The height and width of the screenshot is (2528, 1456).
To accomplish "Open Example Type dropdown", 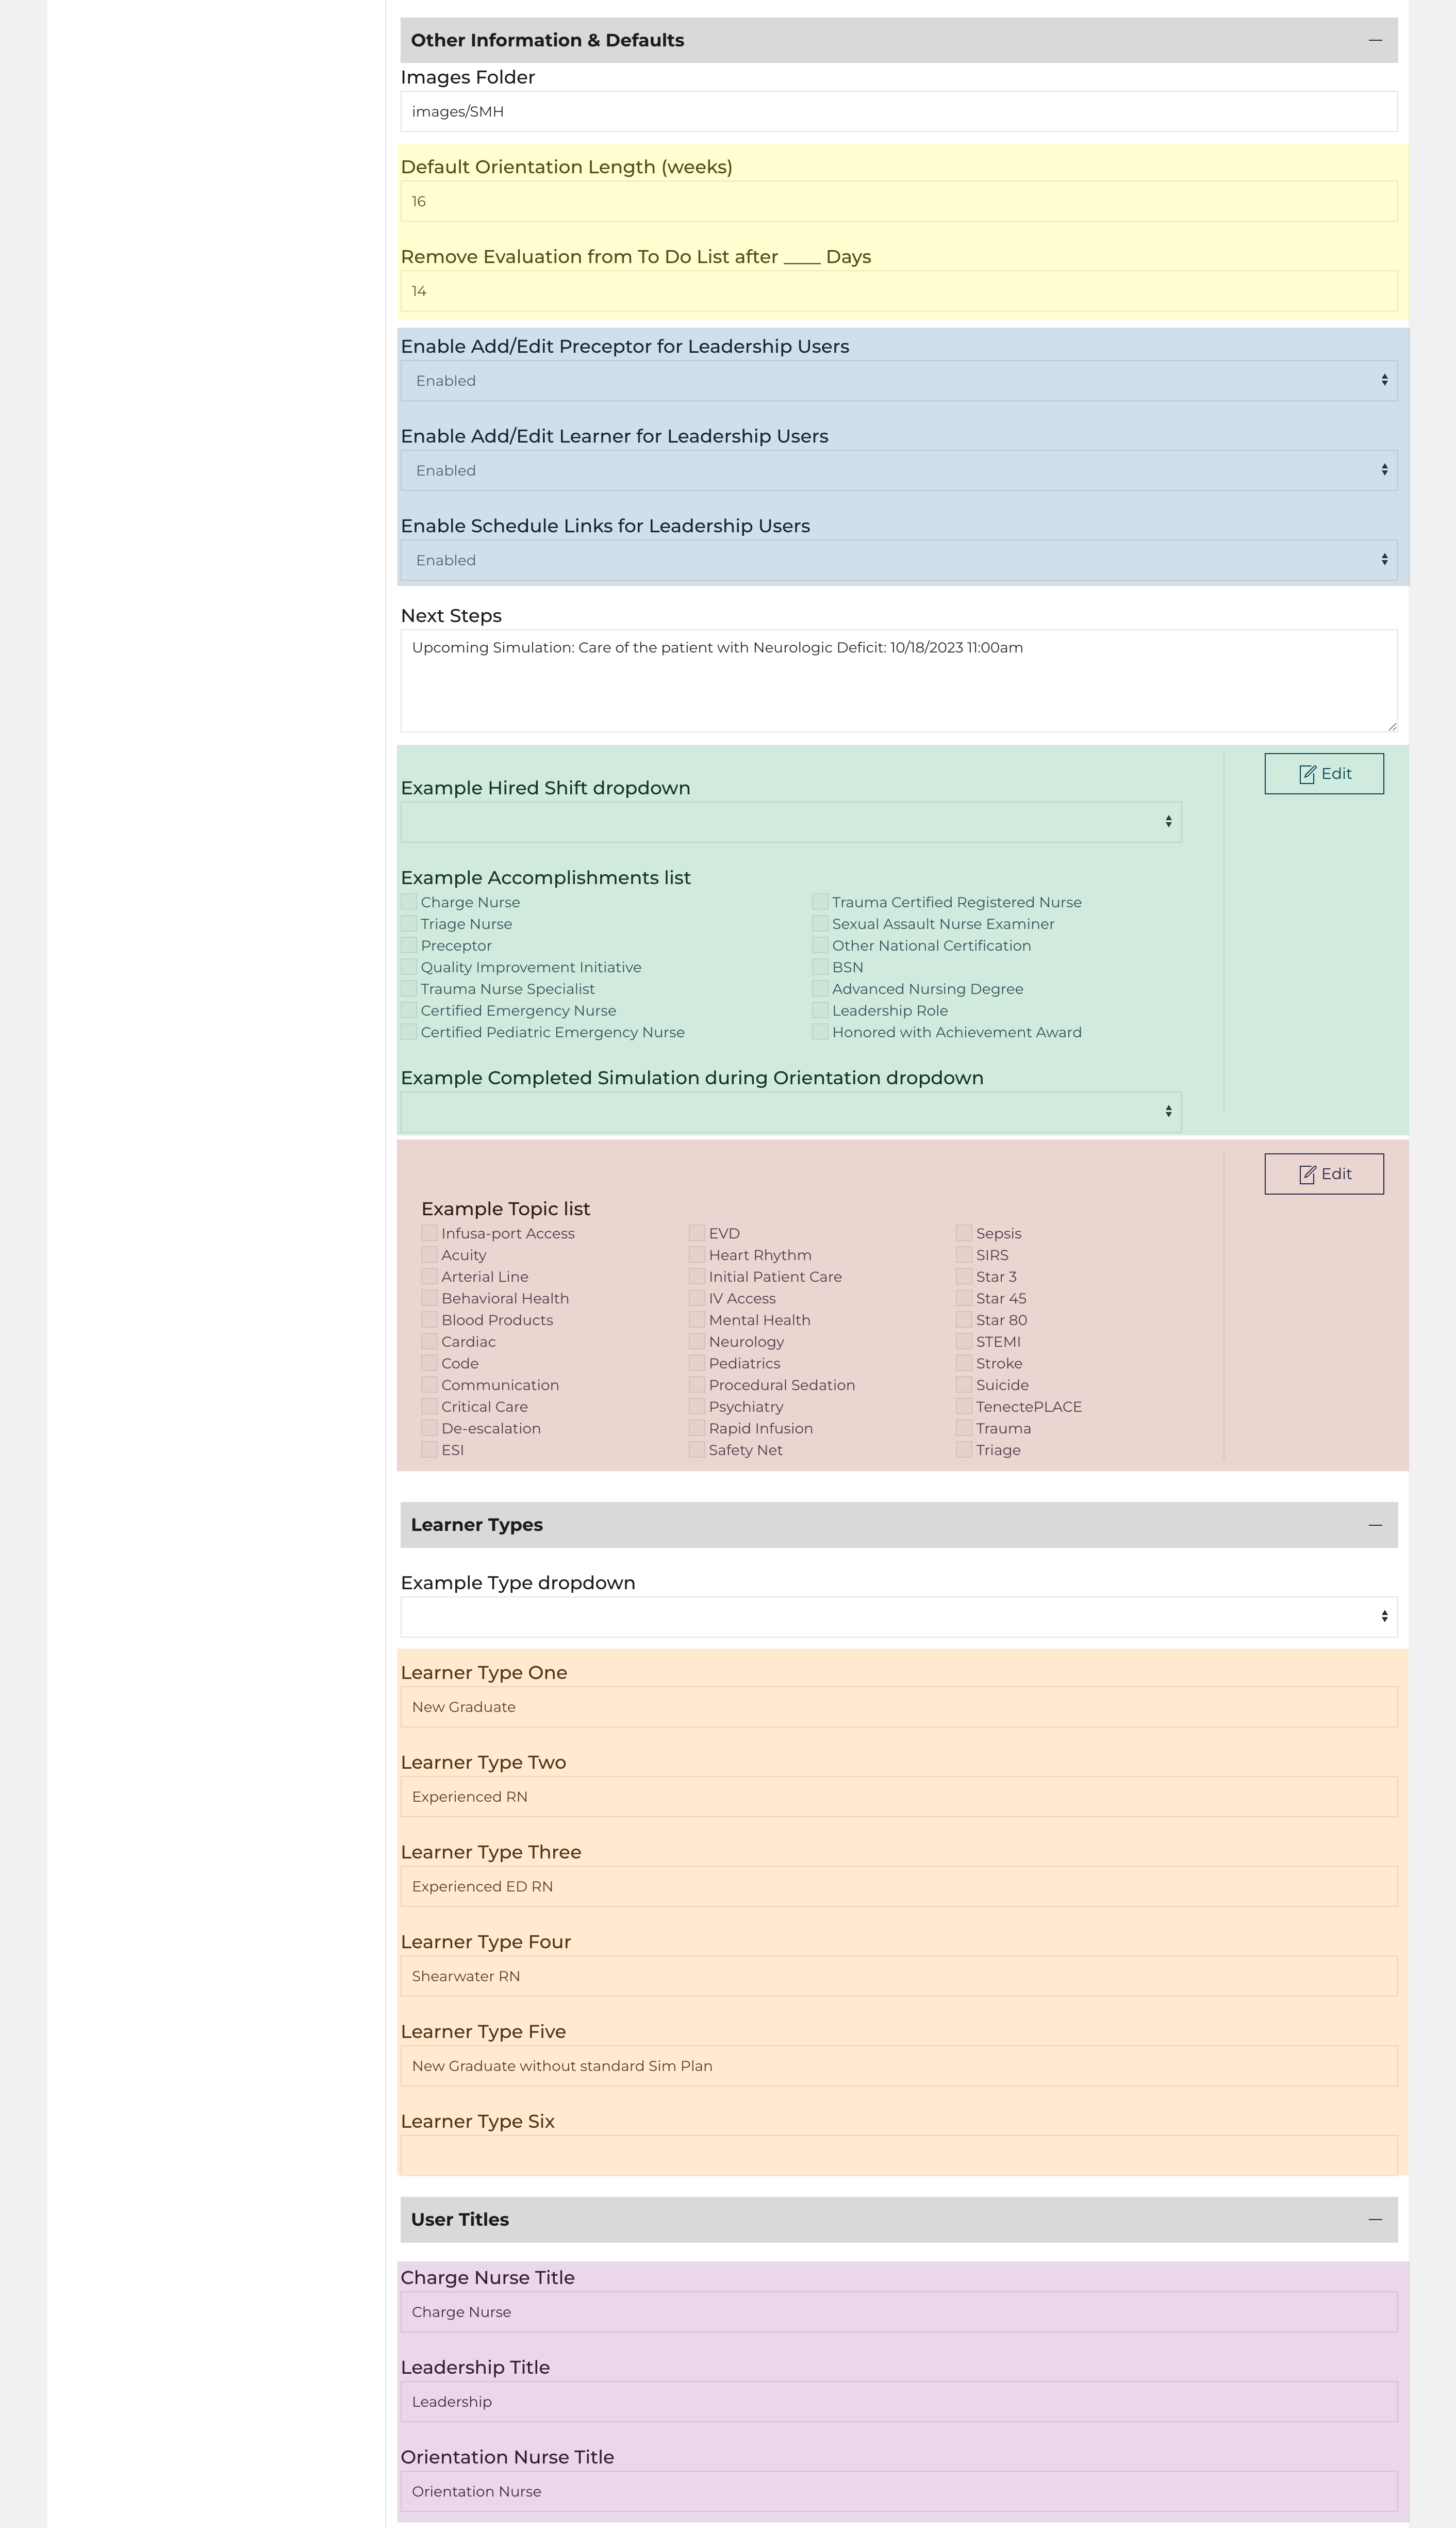I will 898,1617.
